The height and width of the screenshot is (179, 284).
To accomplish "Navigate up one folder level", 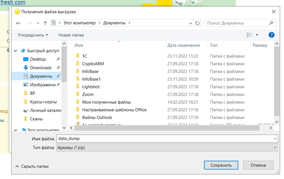I will pyautogui.click(x=45, y=23).
